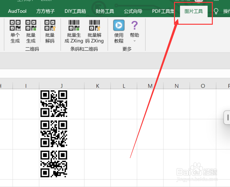The width and height of the screenshot is (230, 187).
Task: Open the 帮助 help dropdown
Action: (x=135, y=31)
